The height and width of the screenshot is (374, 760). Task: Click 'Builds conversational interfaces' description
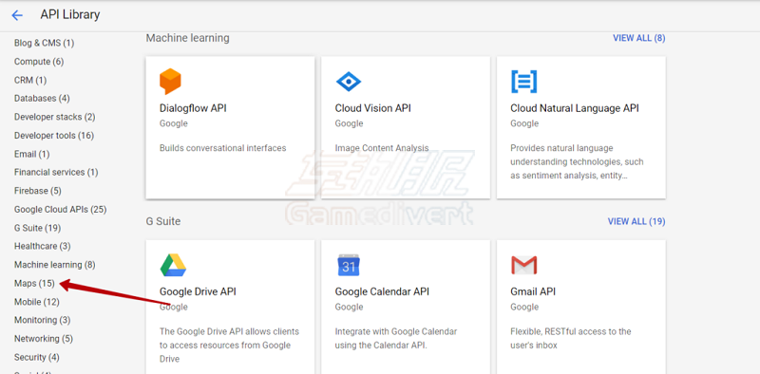[x=223, y=148]
